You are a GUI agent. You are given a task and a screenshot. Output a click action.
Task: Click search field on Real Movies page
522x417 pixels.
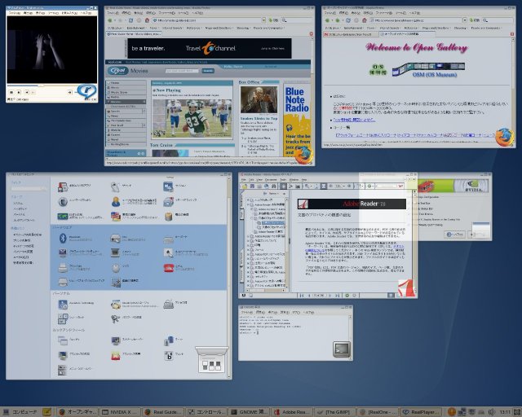pyautogui.click(x=182, y=71)
